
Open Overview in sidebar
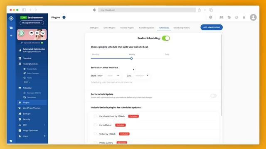[x=27, y=58]
